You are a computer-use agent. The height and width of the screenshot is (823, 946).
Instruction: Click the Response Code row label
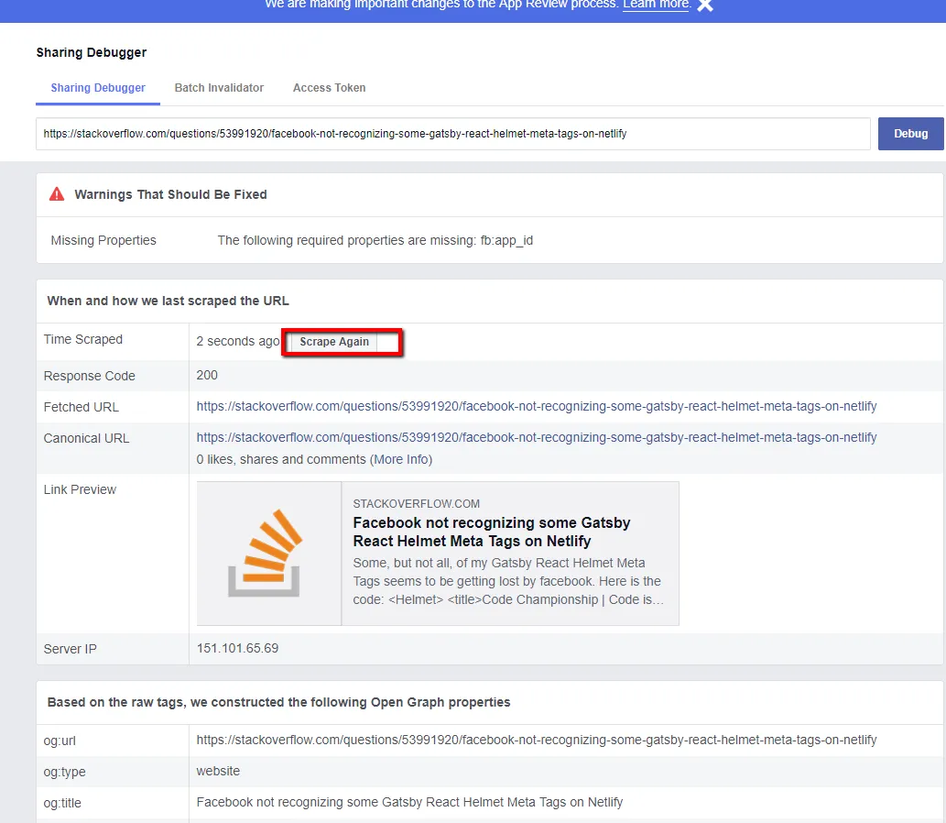[90, 376]
